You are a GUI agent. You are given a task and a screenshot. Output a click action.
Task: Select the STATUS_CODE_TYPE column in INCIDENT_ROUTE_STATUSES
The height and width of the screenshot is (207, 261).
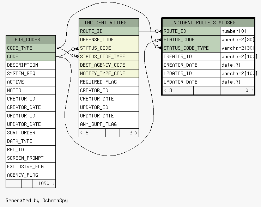click(191, 48)
